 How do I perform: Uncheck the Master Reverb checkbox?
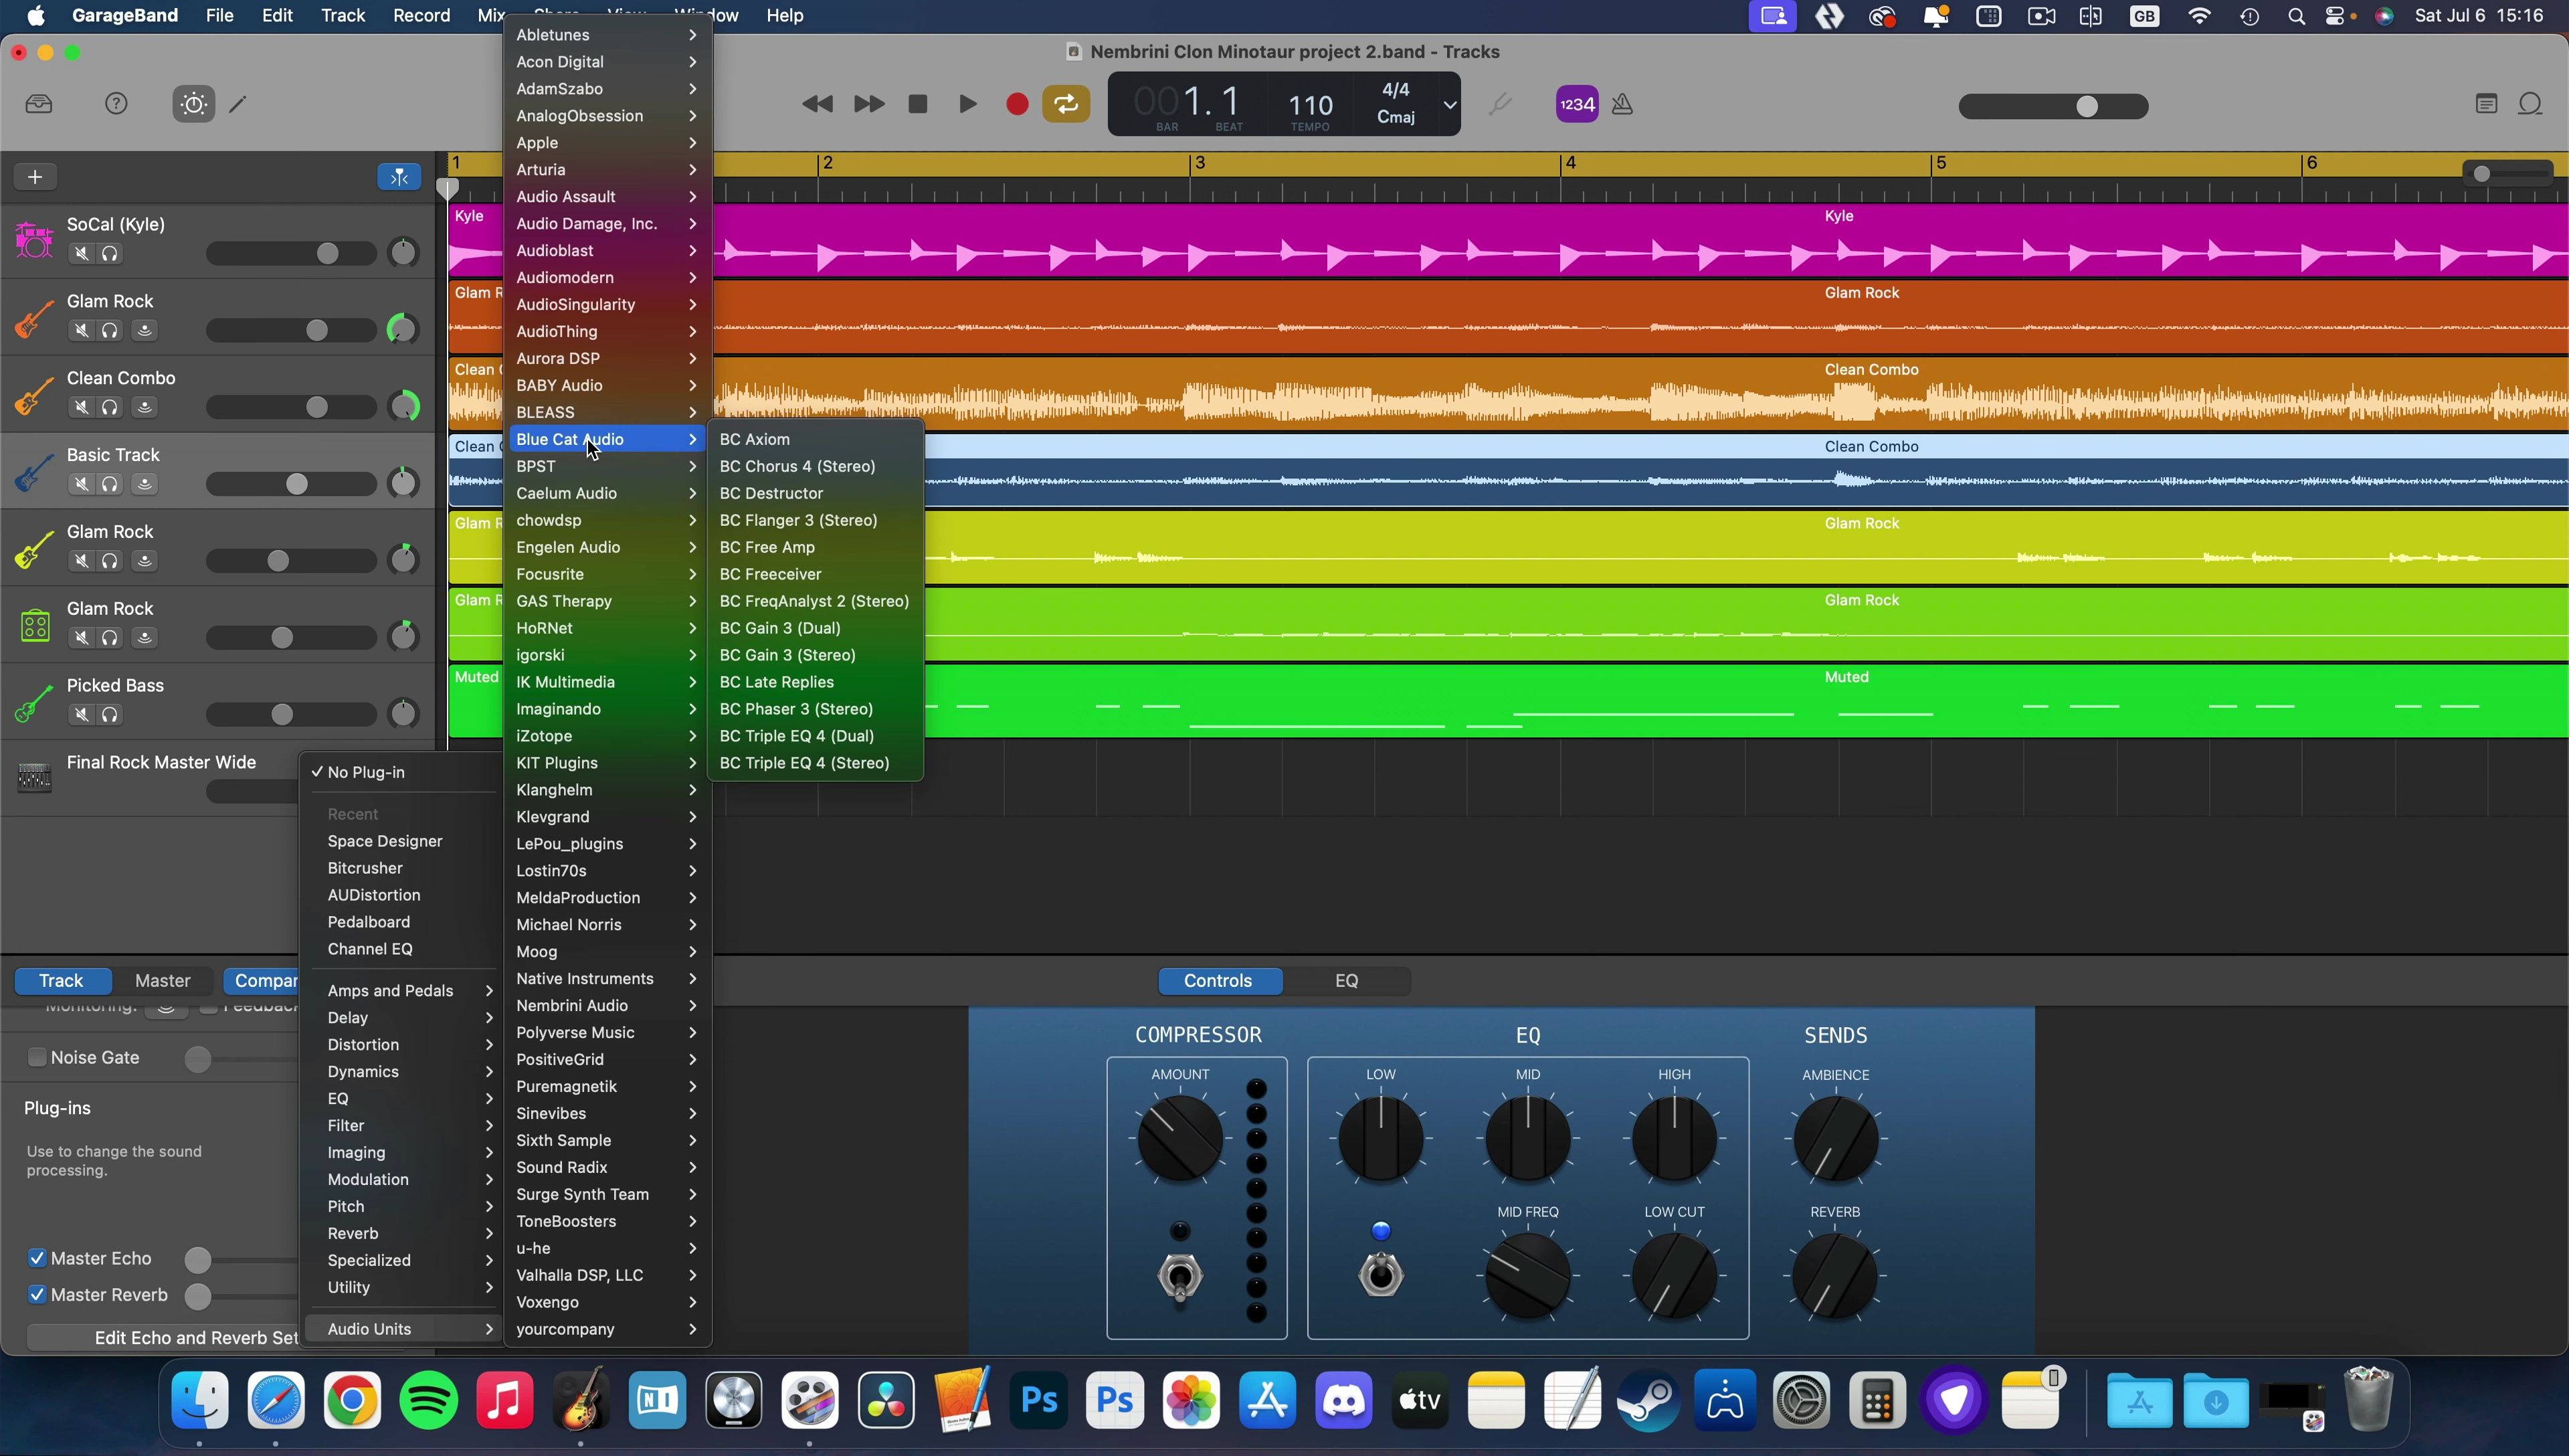click(37, 1294)
